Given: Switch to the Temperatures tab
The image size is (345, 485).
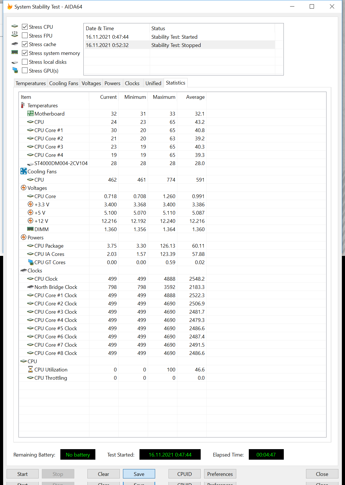Looking at the screenshot, I should coord(31,83).
